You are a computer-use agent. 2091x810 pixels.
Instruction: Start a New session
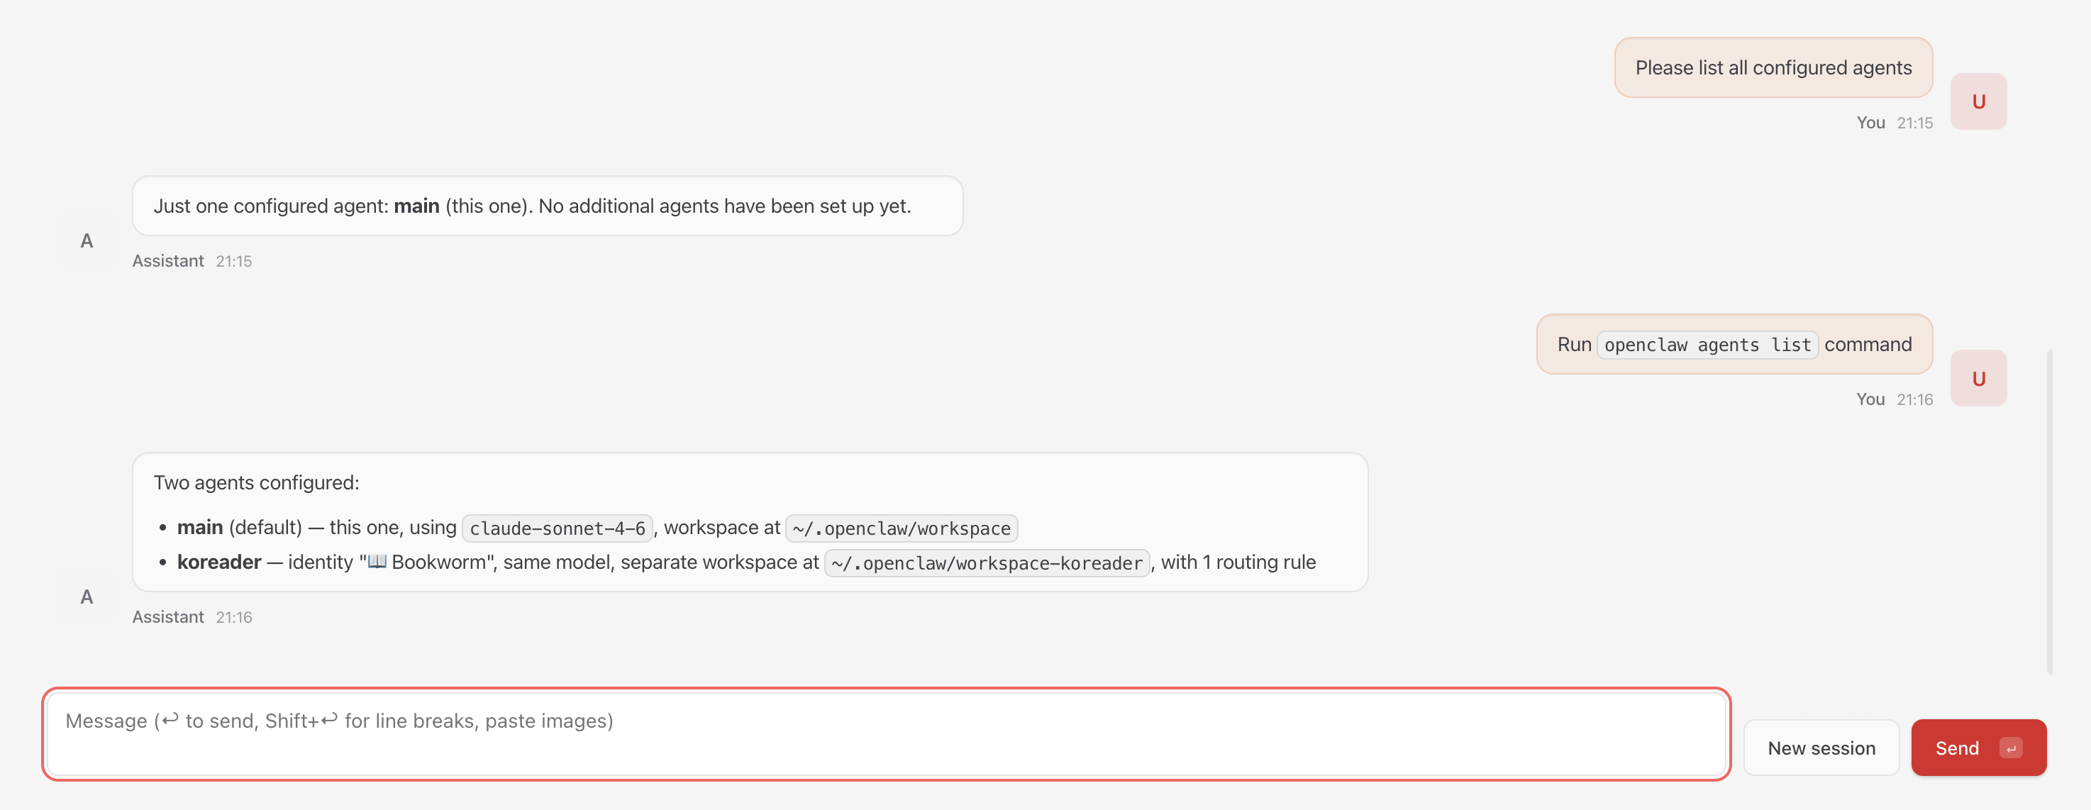pyautogui.click(x=1821, y=748)
